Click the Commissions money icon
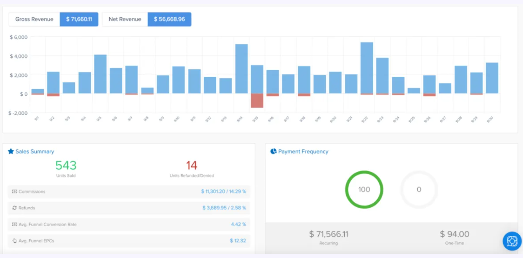 (x=14, y=192)
